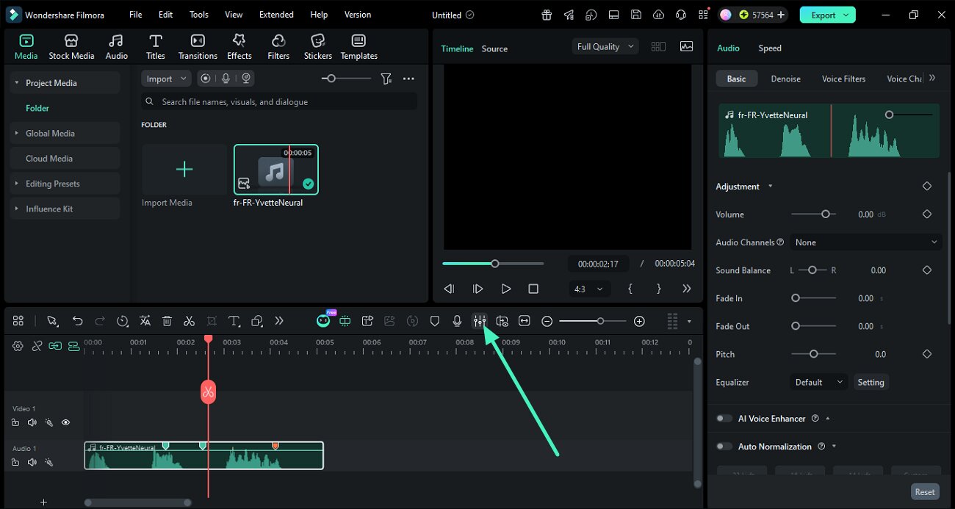
Task: Click the trash delete icon in timeline toolbar
Action: [167, 321]
